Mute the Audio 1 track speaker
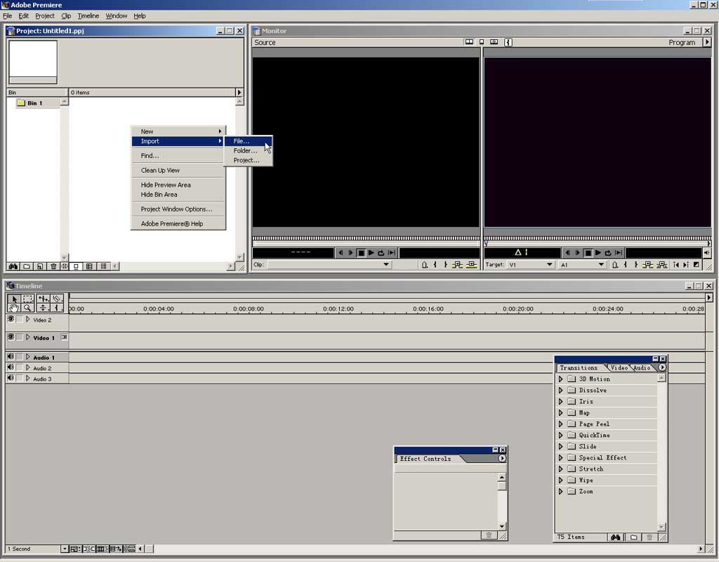Screen dimensions: 719x562 (x=11, y=357)
